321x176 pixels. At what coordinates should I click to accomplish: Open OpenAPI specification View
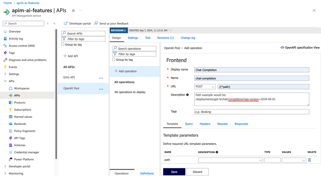[x=300, y=48]
